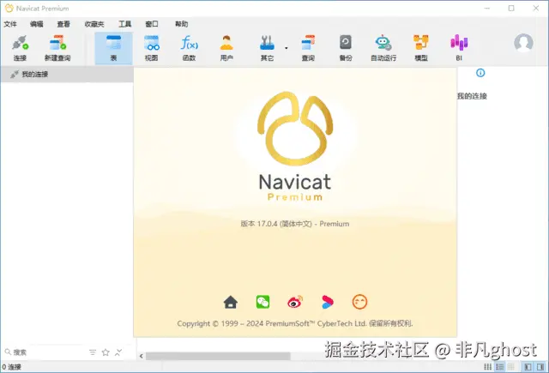Toggle the left navigation pane button
The image size is (549, 373).
point(528,367)
